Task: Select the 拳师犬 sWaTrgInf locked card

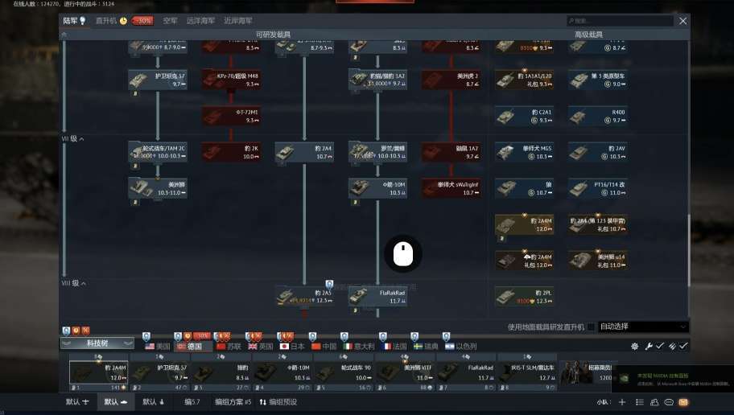Action: tap(451, 188)
